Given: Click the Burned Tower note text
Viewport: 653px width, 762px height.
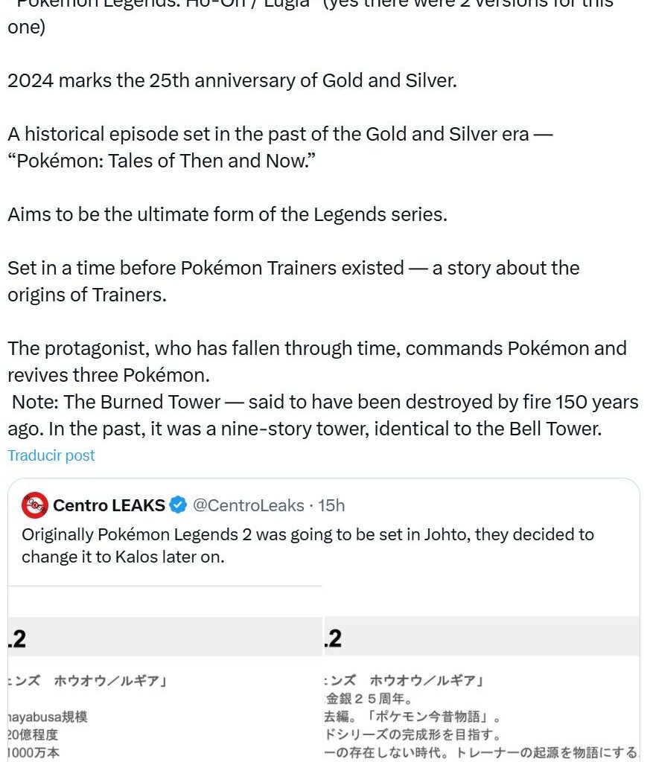Looking at the screenshot, I should pyautogui.click(x=320, y=415).
